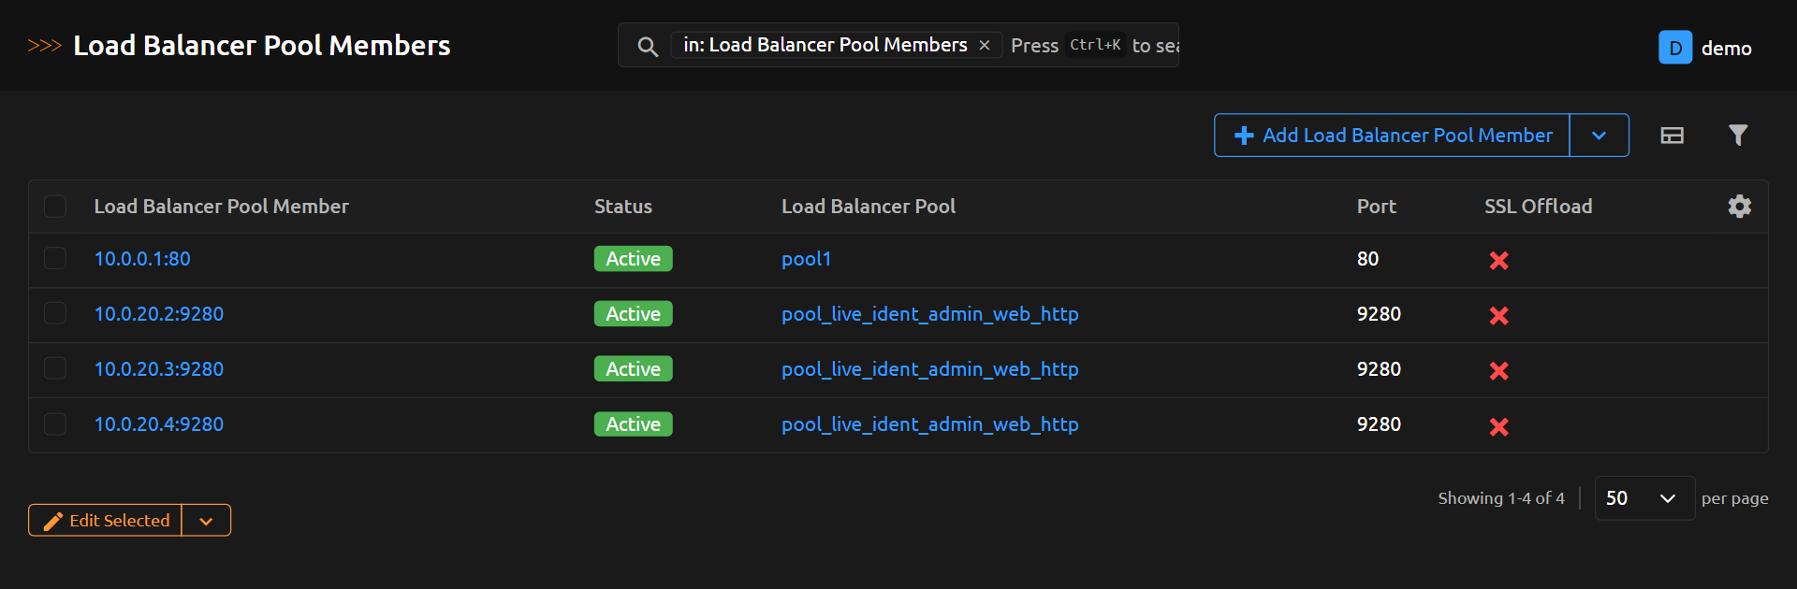Screen dimensions: 1797x589
Task: Sort by the Status column header
Action: [x=622, y=207]
